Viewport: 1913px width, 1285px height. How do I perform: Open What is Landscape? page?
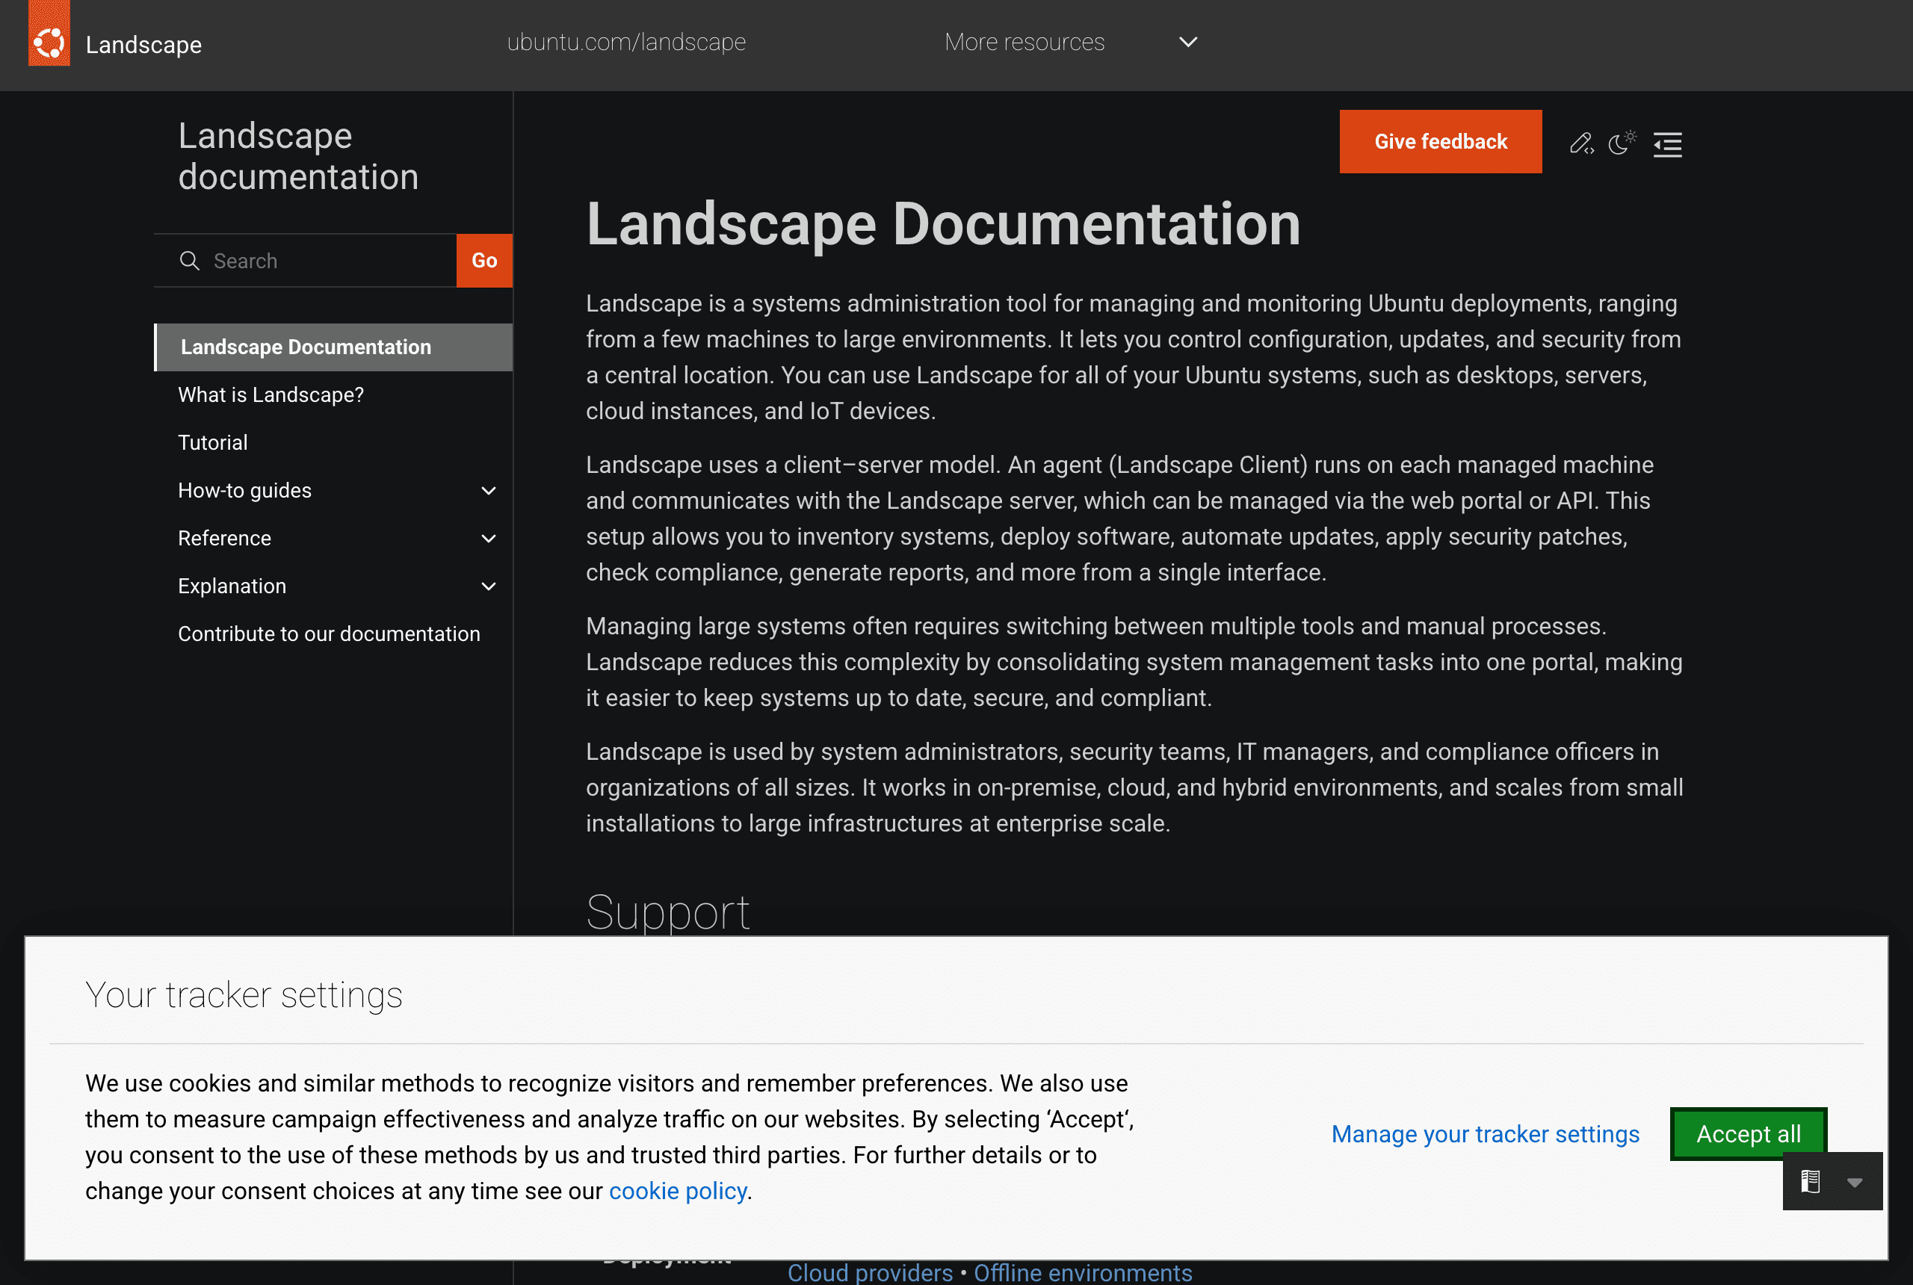click(271, 395)
